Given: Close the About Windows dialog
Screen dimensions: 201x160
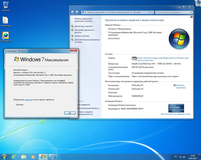Looking at the screenshot, I should (74, 50).
